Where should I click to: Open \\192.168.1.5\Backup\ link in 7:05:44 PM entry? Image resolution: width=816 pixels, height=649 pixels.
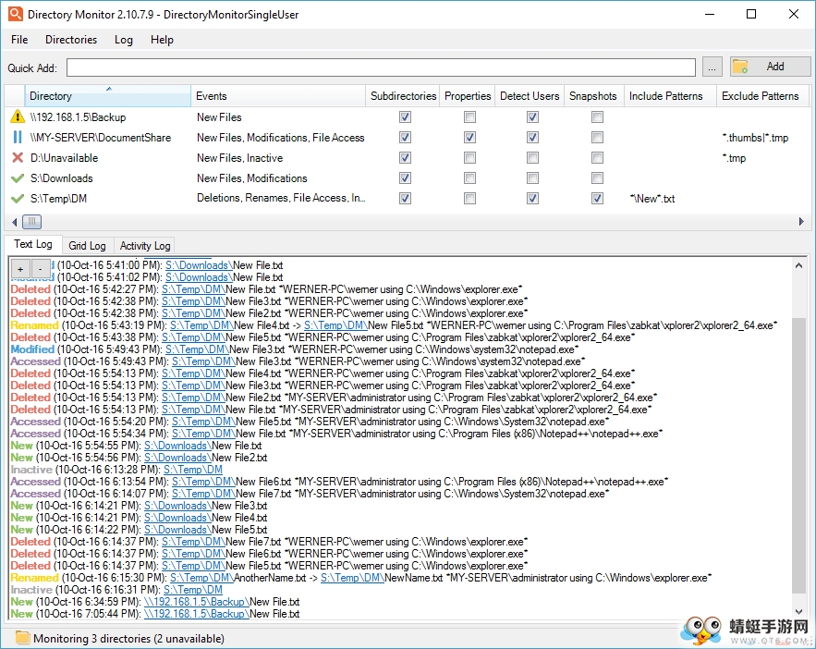pos(197,614)
